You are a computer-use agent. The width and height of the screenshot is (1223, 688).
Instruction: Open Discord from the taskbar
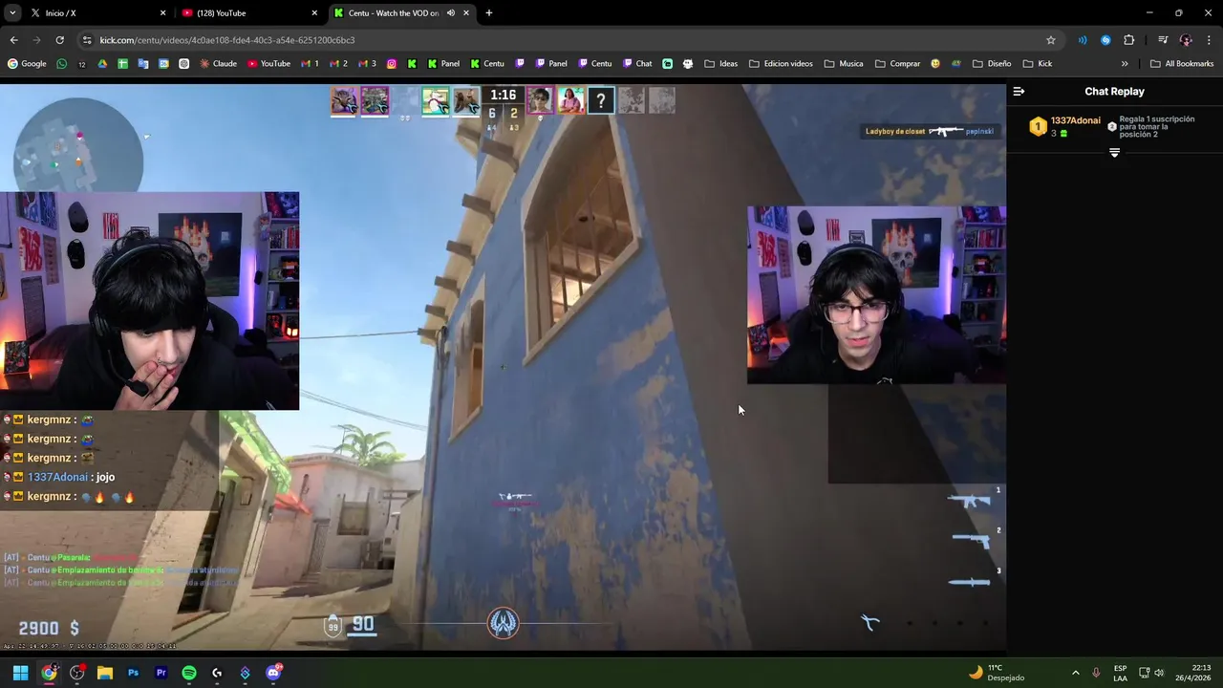point(273,673)
